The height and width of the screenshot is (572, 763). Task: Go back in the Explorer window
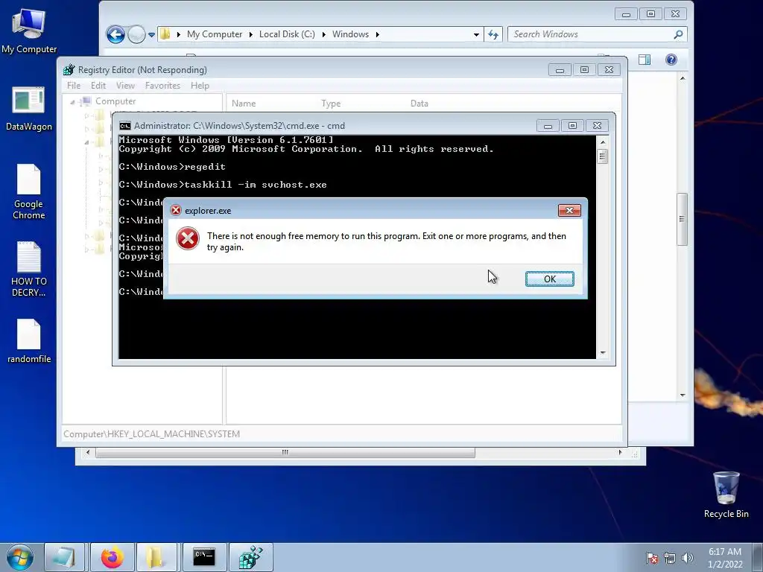pyautogui.click(x=115, y=34)
